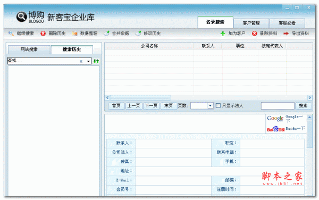Click the detail panel's up scroll arrow

(309, 118)
